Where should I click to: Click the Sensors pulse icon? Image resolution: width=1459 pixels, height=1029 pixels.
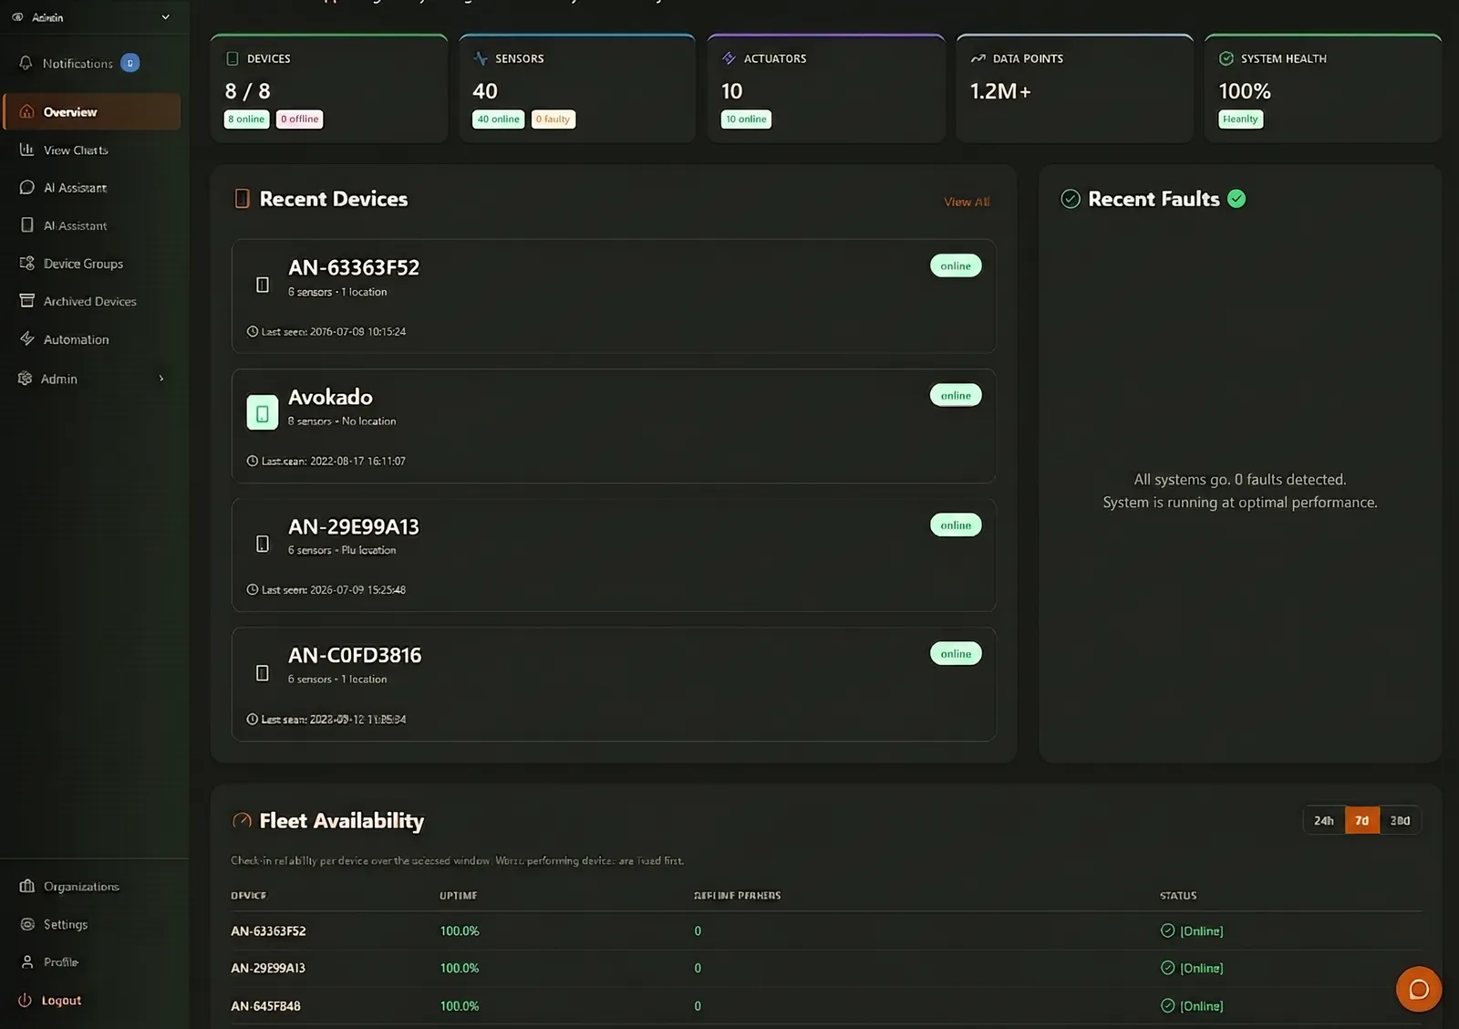coord(481,58)
